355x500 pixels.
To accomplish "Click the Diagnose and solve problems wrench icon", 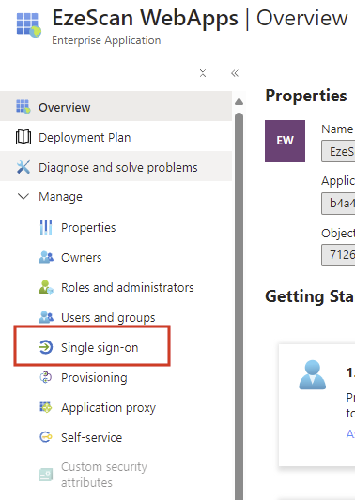I will click(x=23, y=167).
